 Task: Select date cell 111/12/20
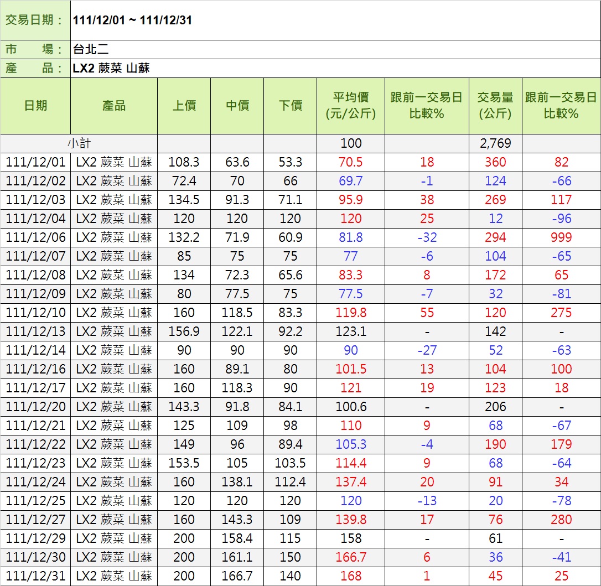[35, 407]
